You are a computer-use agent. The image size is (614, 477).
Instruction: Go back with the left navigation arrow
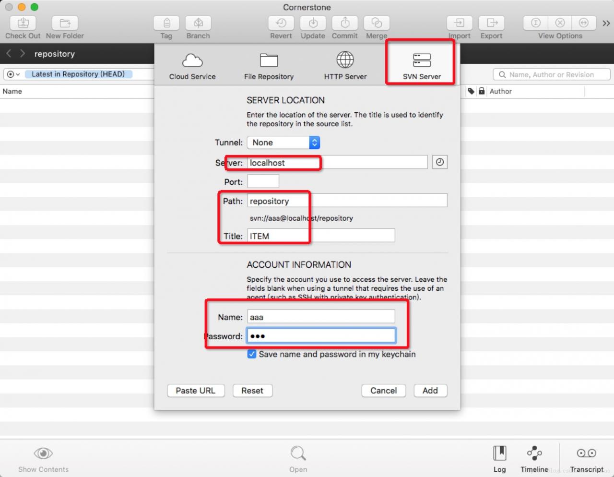click(9, 53)
